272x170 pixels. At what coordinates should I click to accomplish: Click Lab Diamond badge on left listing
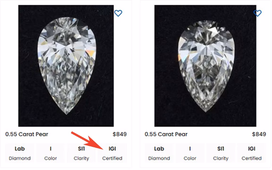pos(20,153)
